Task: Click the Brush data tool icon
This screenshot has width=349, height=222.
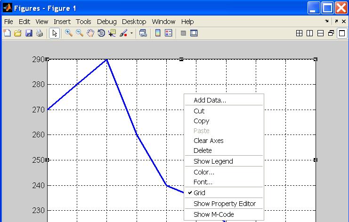Action: (123, 33)
